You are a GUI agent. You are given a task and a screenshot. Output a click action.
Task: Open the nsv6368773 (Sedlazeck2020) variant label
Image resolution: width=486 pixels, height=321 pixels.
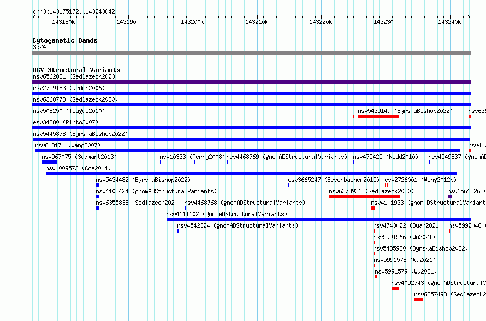[75, 99]
